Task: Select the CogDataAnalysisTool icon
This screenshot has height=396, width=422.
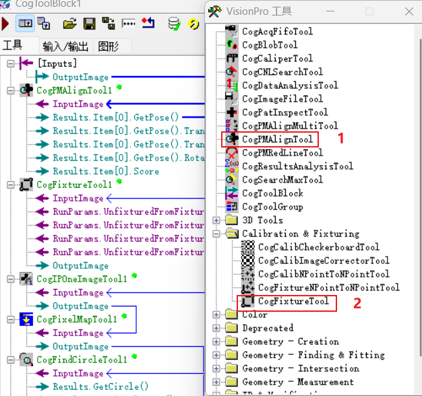Action: pos(231,86)
